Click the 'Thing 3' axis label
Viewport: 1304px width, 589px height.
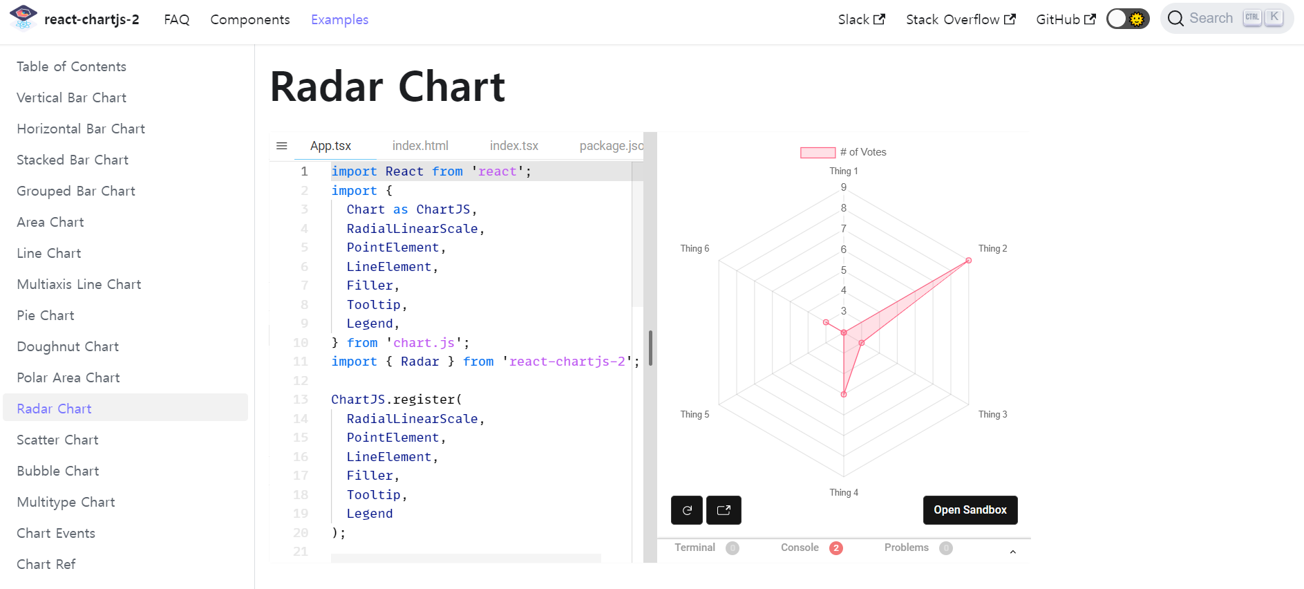click(x=992, y=414)
